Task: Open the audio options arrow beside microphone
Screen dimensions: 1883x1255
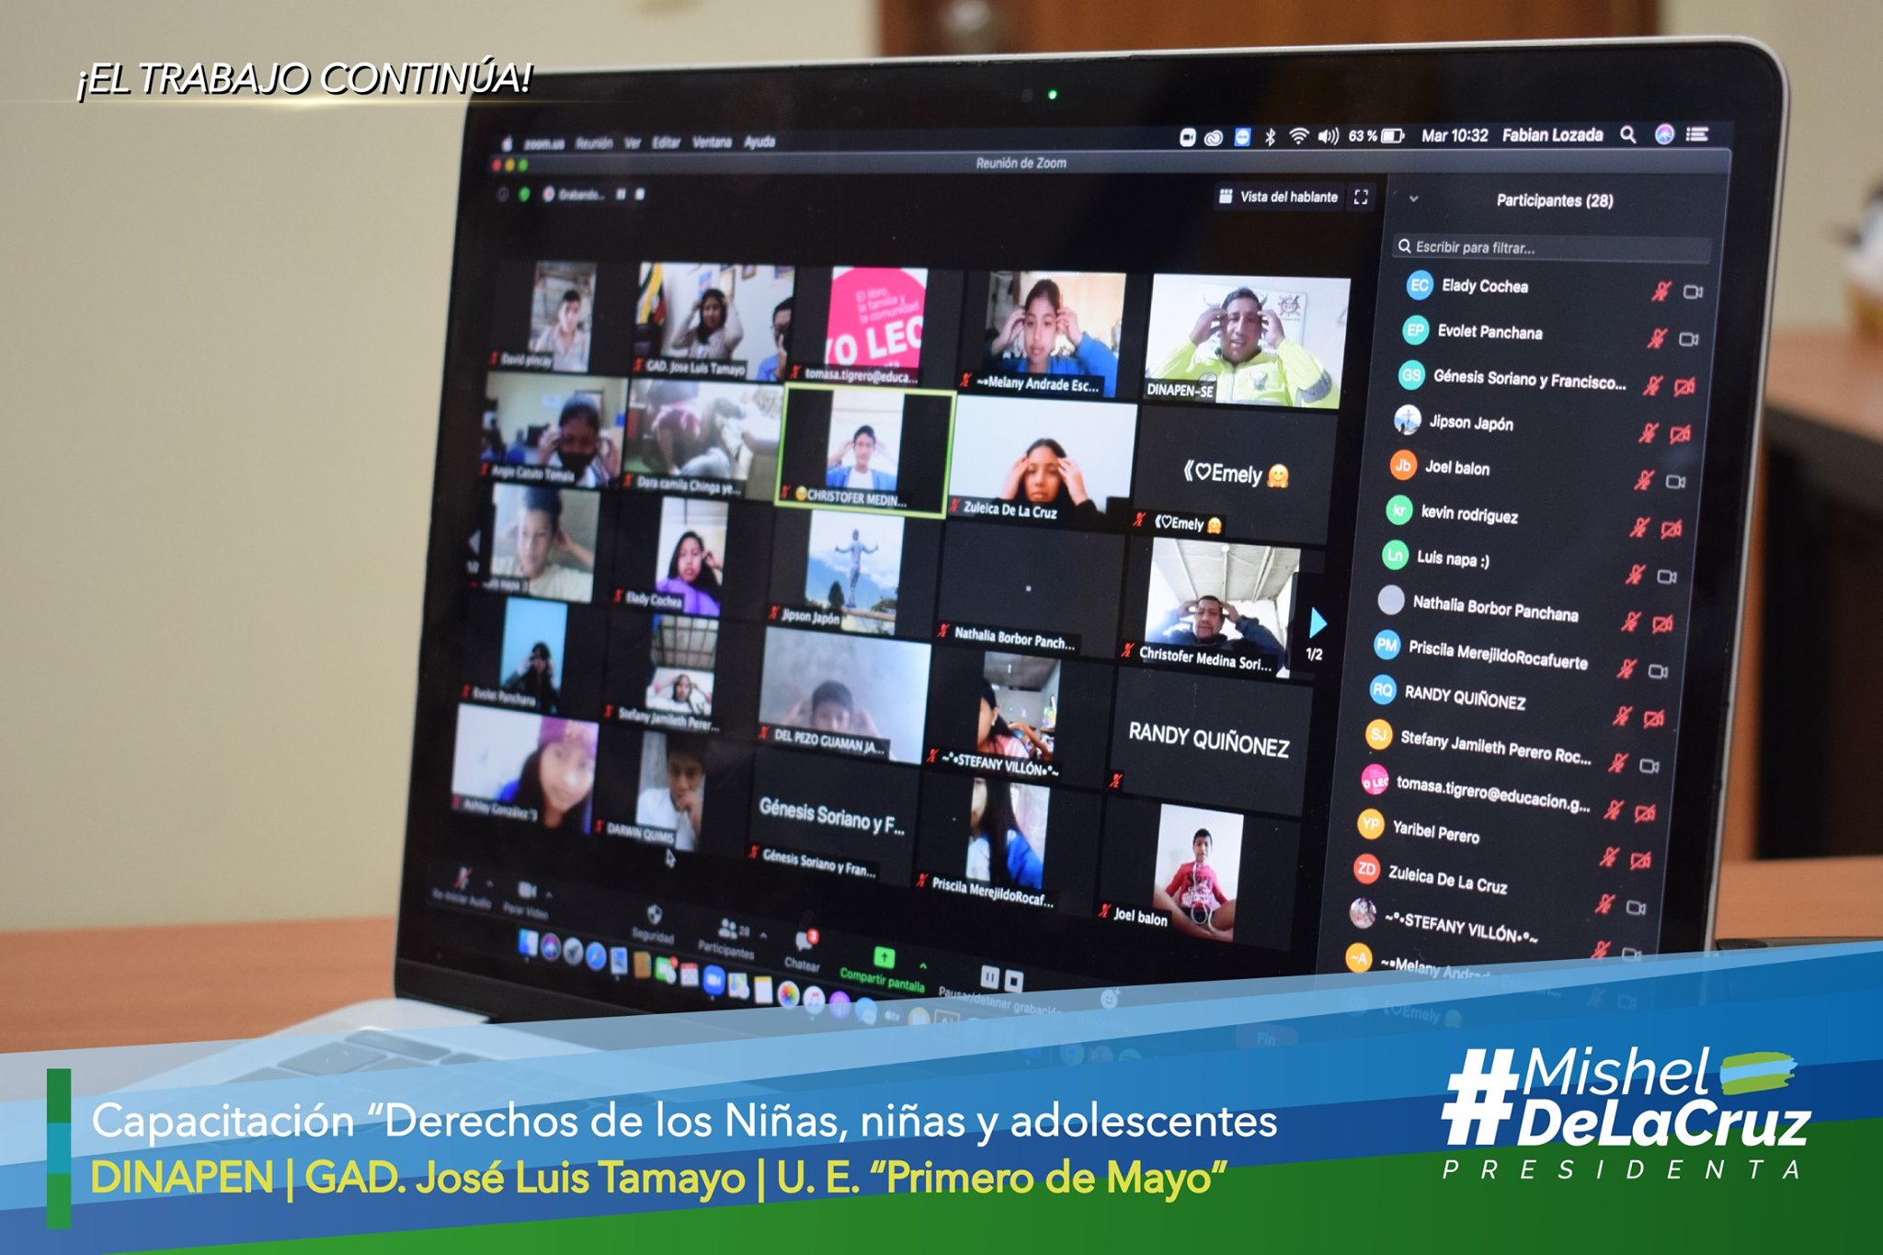Action: click(489, 884)
